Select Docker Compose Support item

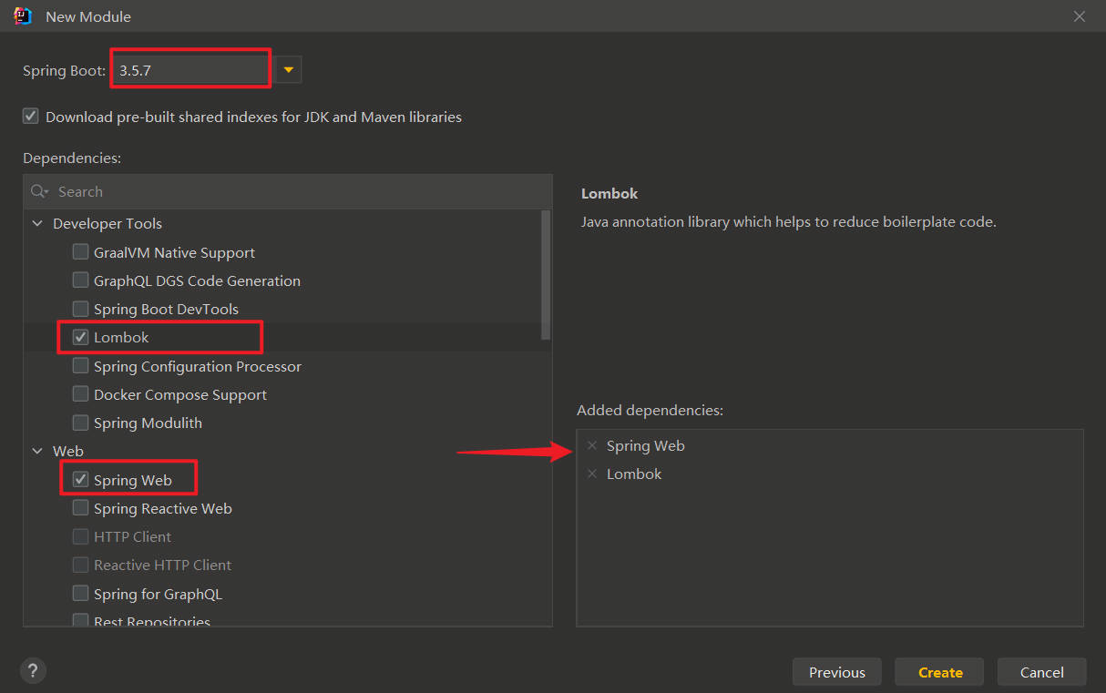[x=179, y=394]
